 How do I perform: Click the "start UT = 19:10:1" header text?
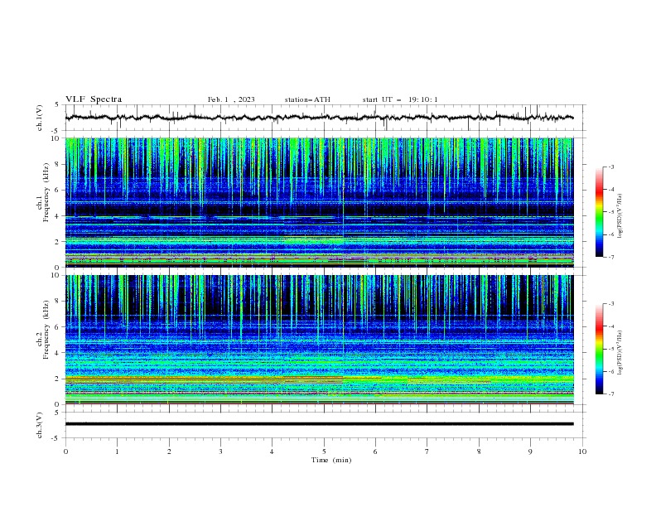pyautogui.click(x=400, y=99)
